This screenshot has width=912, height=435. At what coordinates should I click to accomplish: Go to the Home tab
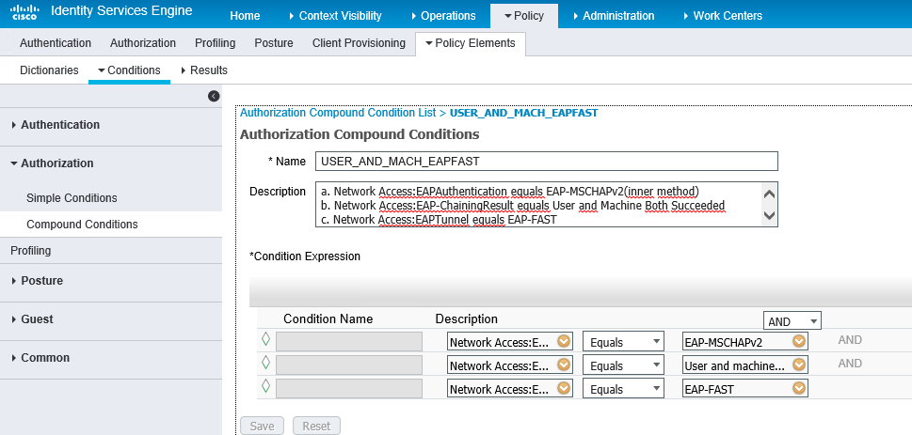point(245,16)
